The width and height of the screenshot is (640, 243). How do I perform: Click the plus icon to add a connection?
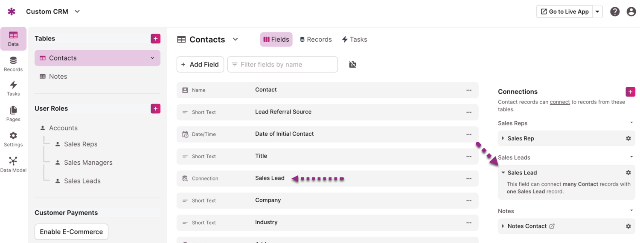pos(630,92)
